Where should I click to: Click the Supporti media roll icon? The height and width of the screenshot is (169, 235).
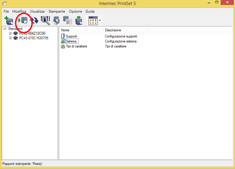(63, 36)
